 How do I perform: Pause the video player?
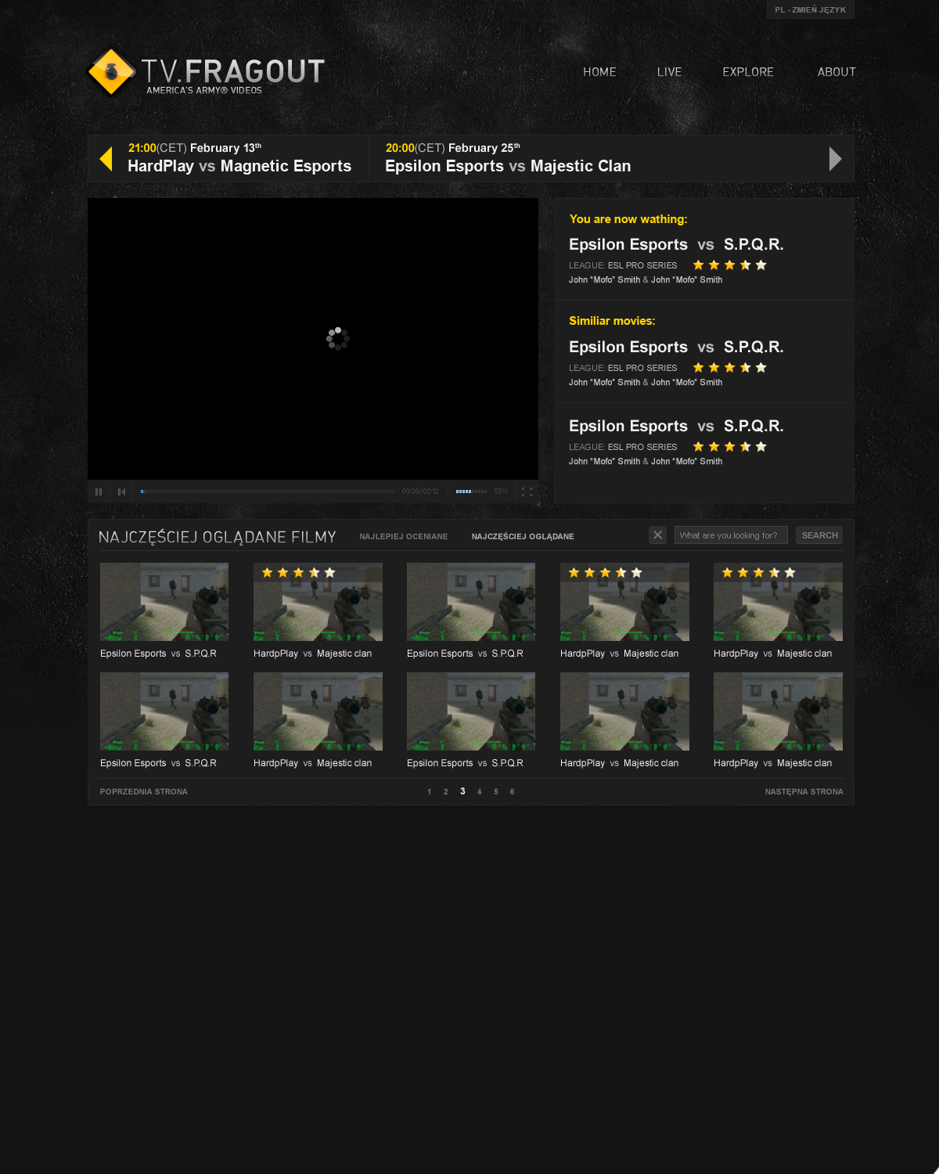(x=99, y=492)
